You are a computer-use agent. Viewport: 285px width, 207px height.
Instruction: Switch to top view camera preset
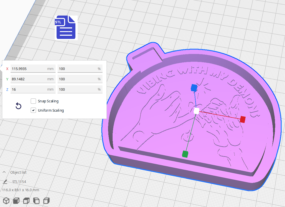[26, 201]
